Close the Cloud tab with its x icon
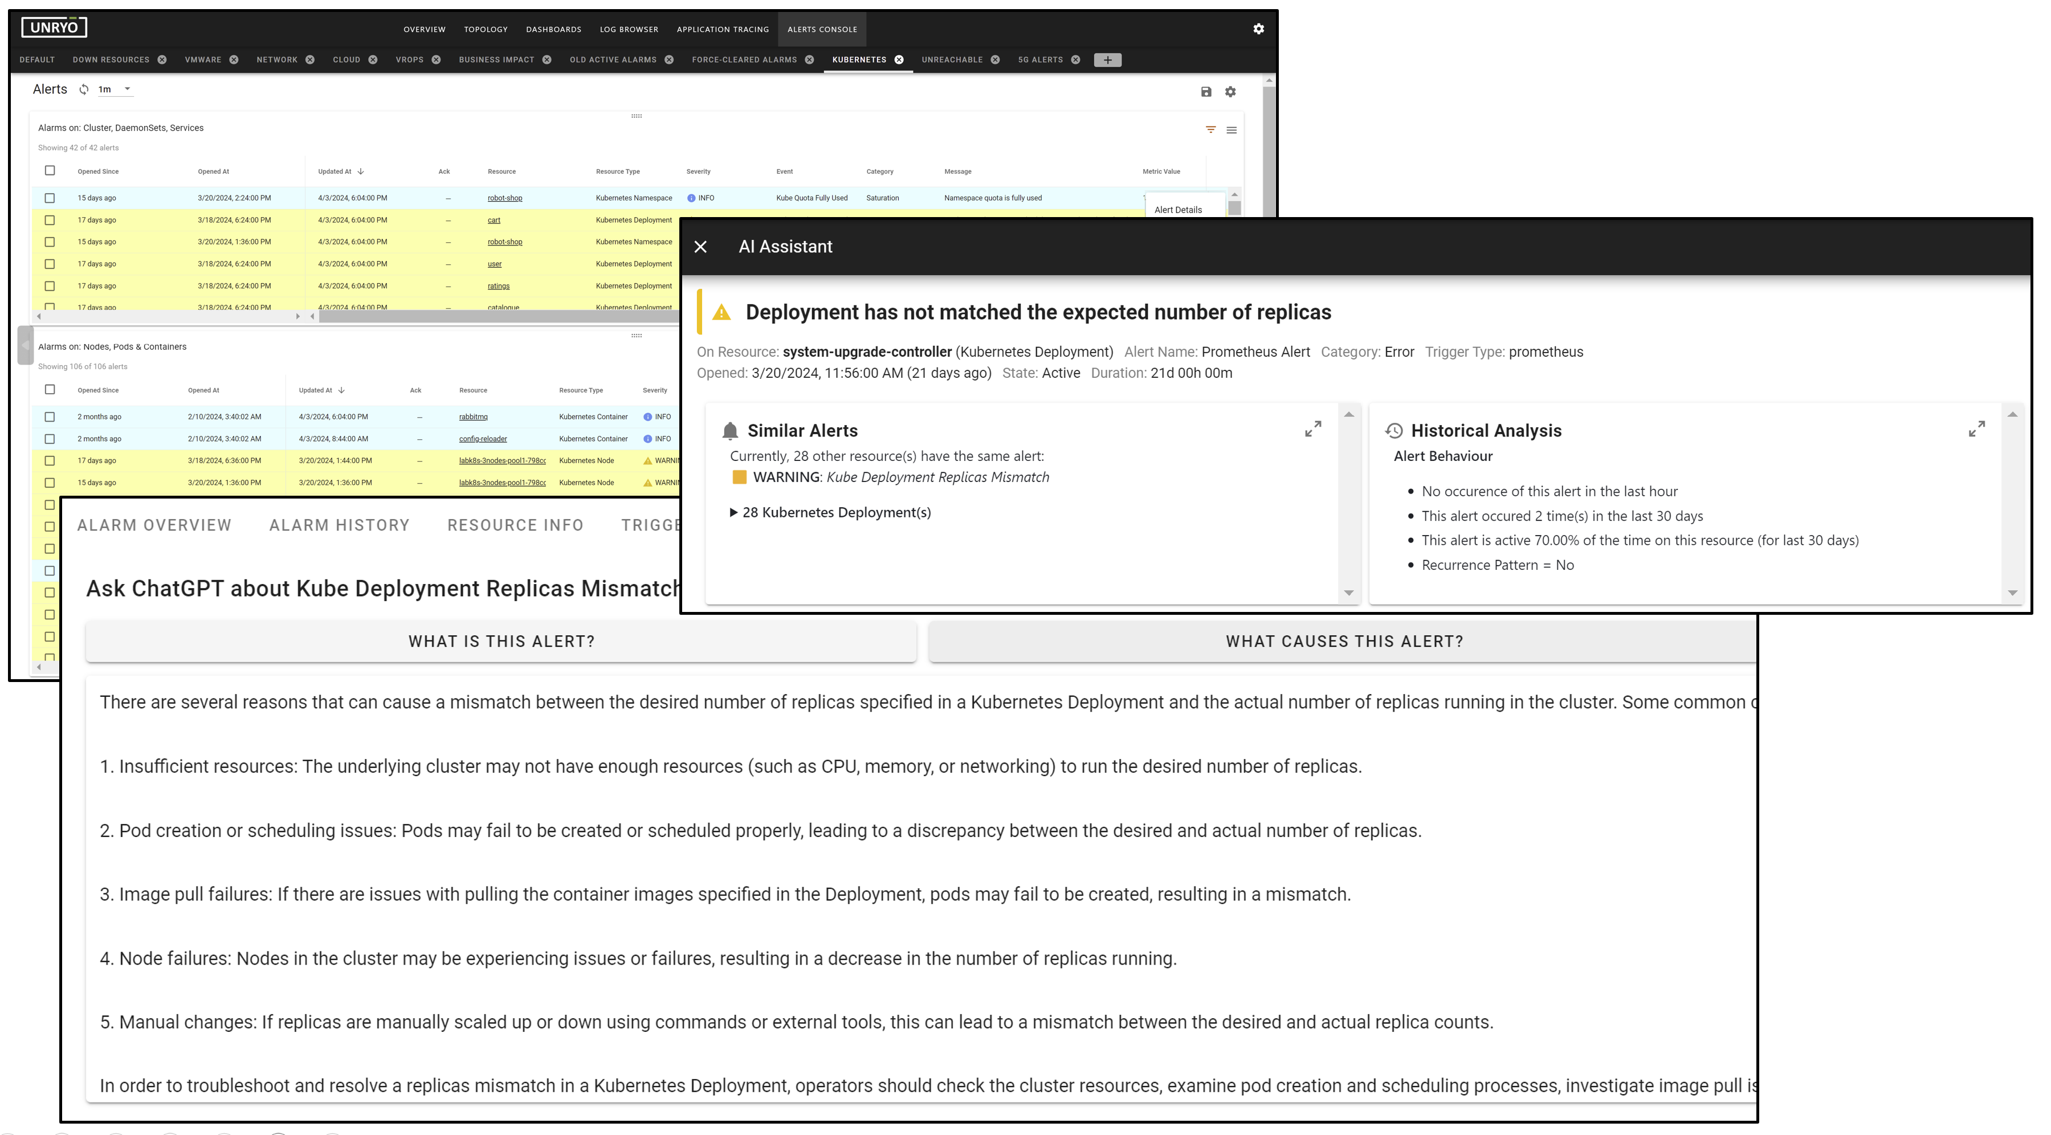The width and height of the screenshot is (2051, 1135). [373, 60]
